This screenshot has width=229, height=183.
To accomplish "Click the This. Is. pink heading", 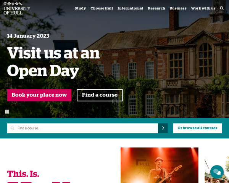I will point(23,174).
